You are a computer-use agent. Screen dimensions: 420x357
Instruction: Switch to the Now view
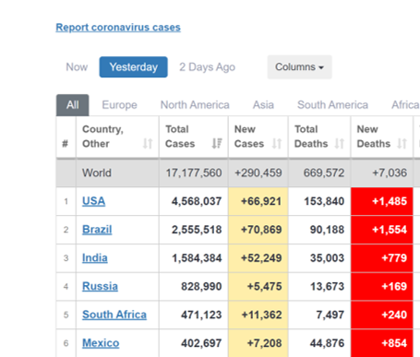point(77,67)
